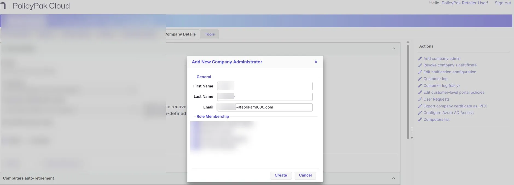
Task: Click pencil icon beside Edit notification configuration
Action: coord(420,72)
